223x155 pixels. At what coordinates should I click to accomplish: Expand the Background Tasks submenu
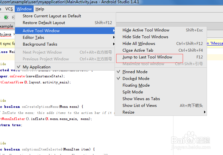pyautogui.click(x=65, y=44)
